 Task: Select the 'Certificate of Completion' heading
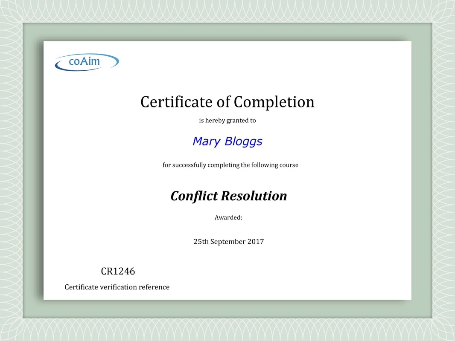tap(227, 102)
